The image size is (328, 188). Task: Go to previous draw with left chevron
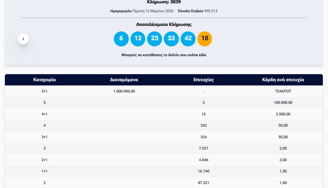[x=23, y=39]
